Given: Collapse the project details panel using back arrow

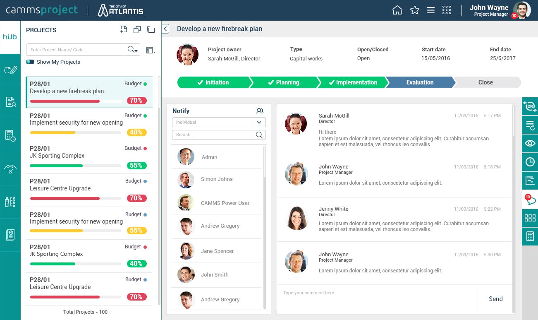Looking at the screenshot, I should coord(165,29).
